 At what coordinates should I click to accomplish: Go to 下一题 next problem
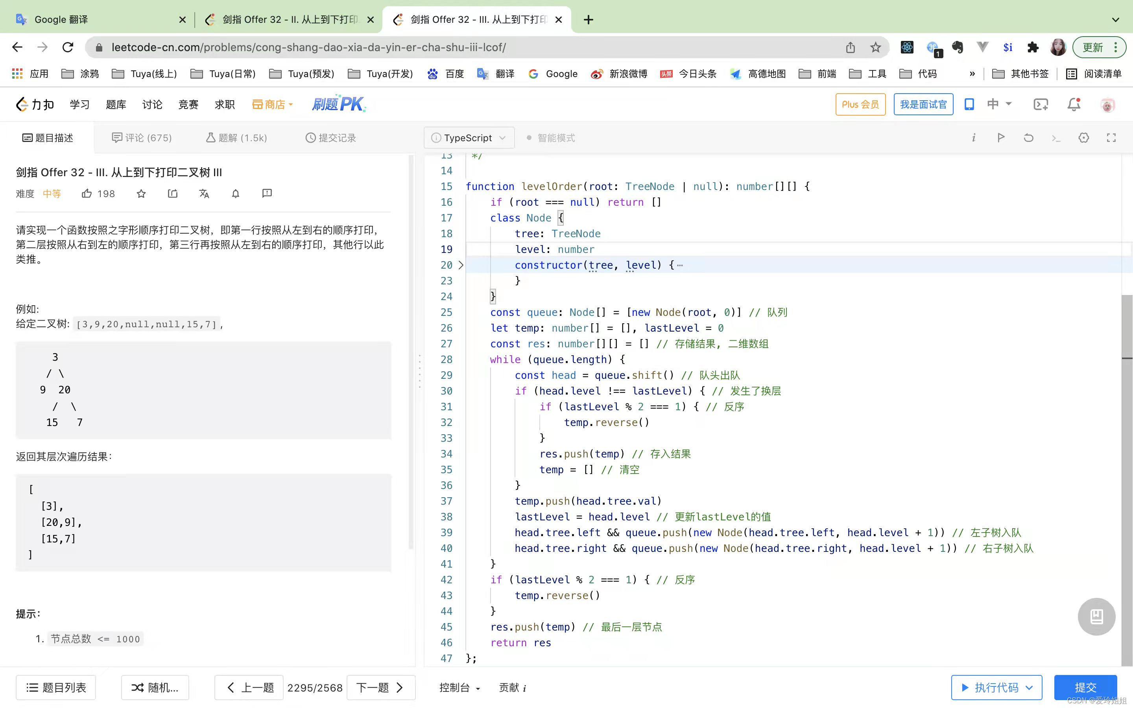coord(380,688)
